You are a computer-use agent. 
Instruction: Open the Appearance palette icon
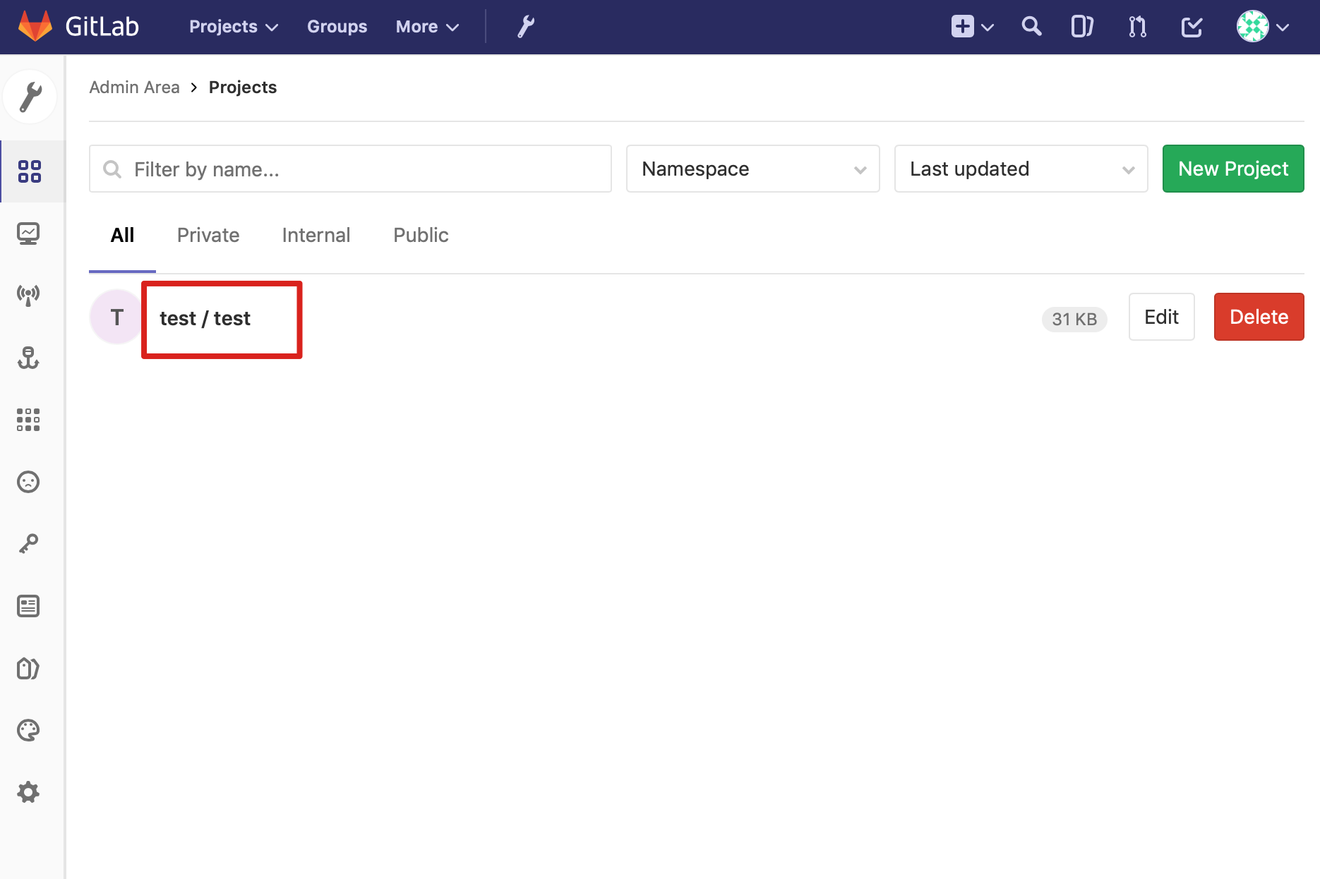(28, 730)
